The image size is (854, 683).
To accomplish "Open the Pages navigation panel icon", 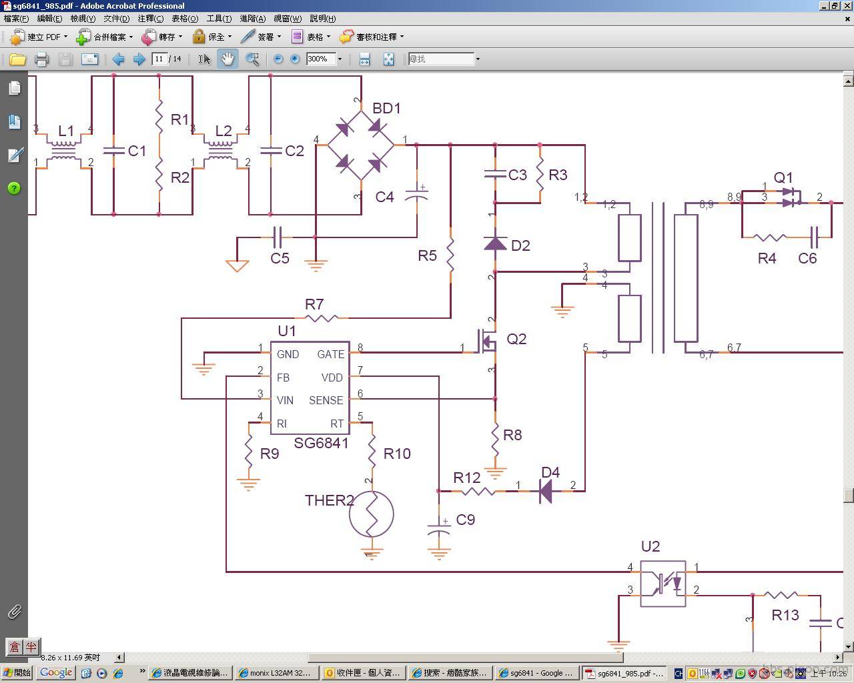I will (x=14, y=88).
